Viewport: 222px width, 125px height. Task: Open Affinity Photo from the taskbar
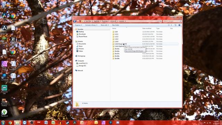103,123
